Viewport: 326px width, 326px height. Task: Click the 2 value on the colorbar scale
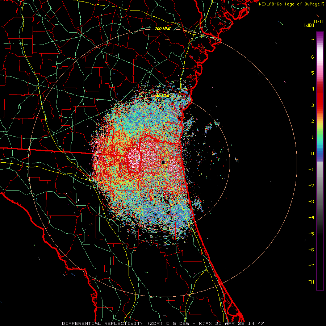[313, 121]
